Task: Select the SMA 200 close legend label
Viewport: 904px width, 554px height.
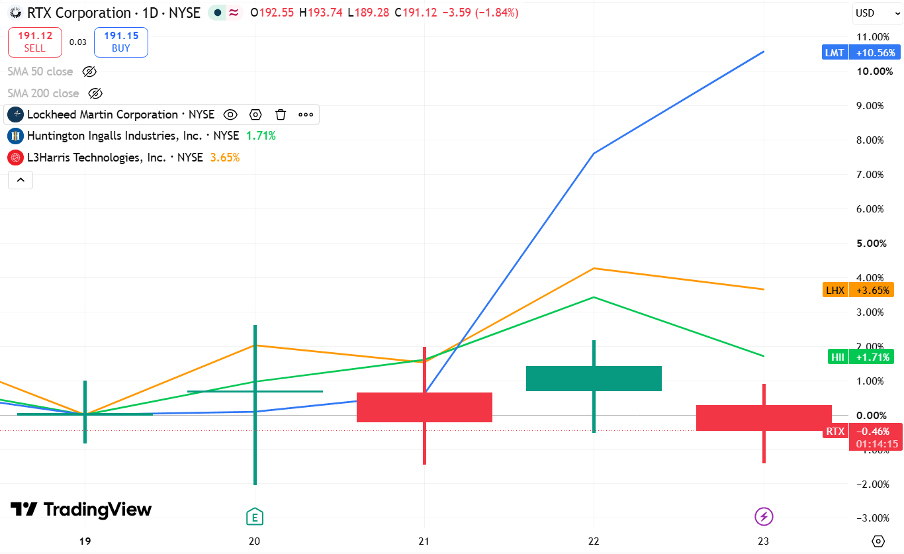Action: coord(44,93)
